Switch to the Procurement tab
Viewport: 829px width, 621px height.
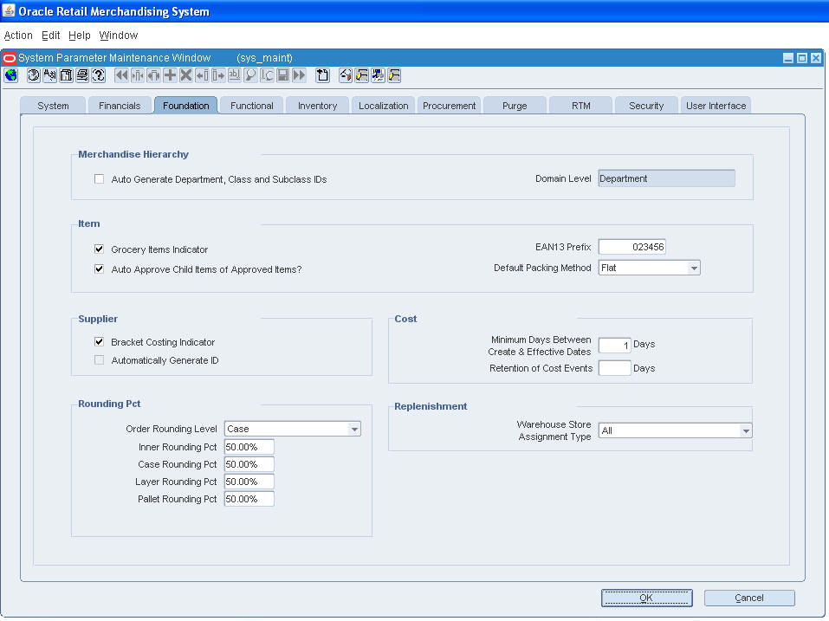[x=449, y=106]
